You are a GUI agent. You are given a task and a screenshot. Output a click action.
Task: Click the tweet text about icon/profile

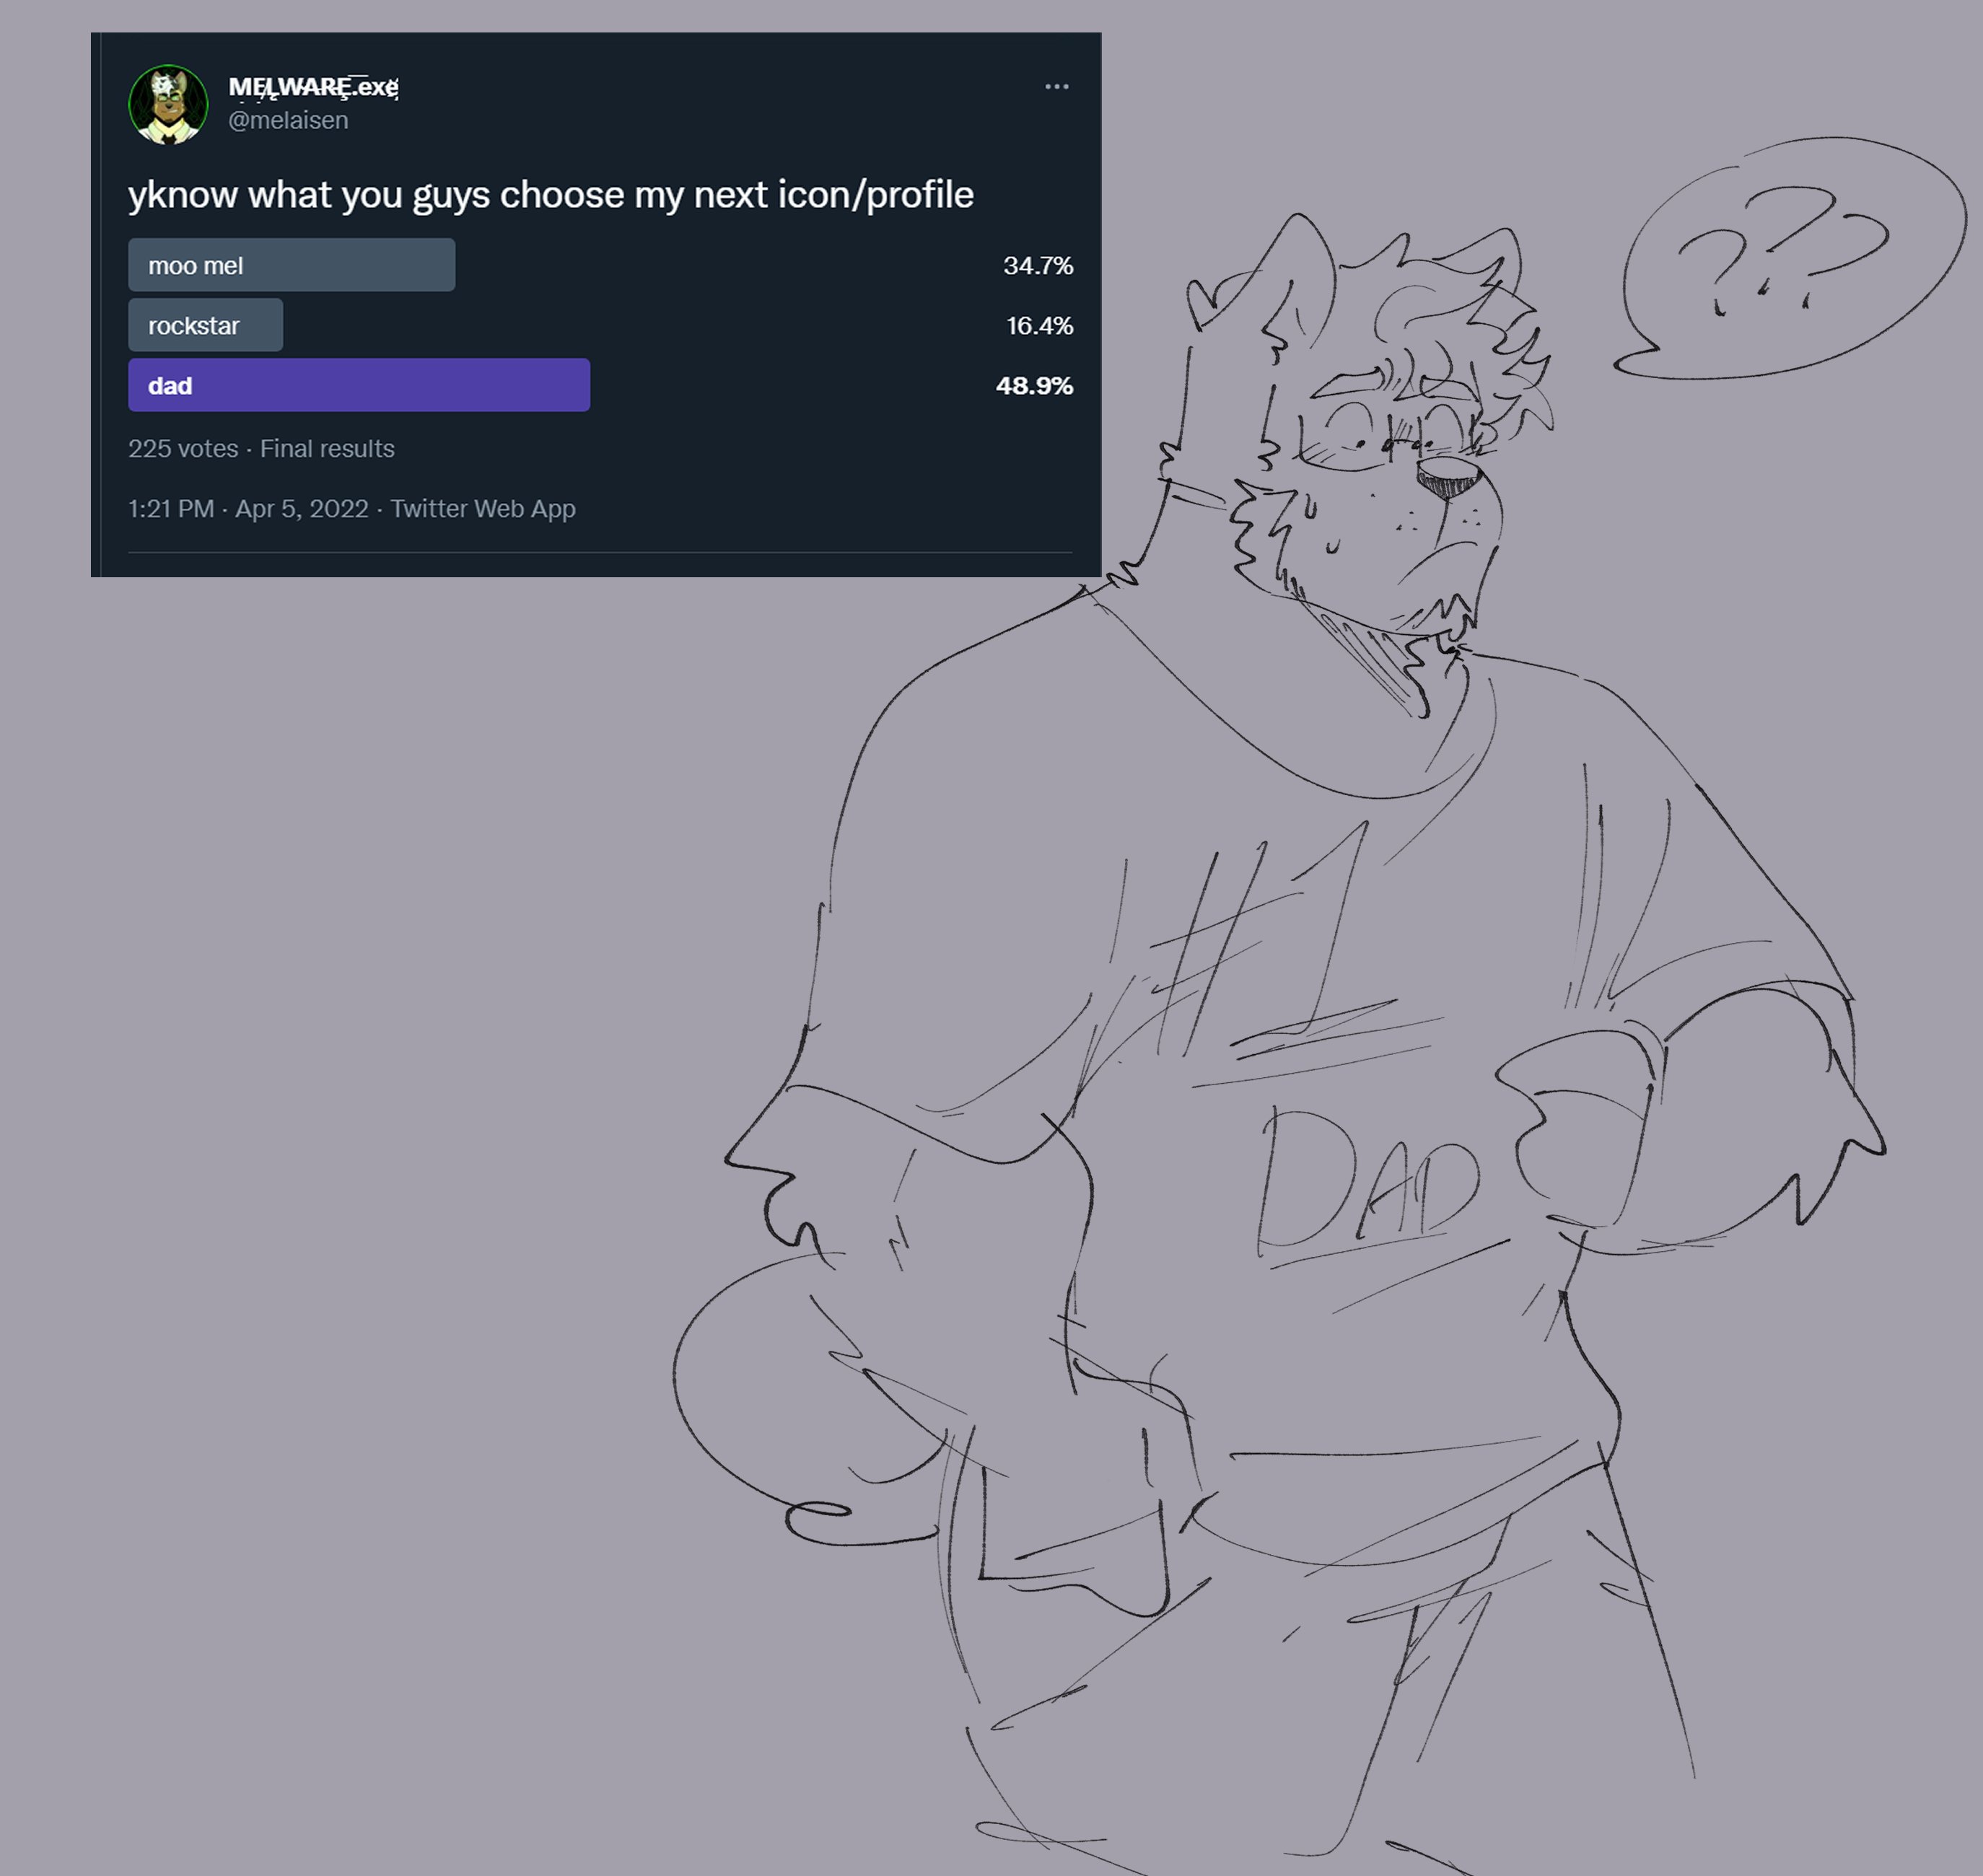click(550, 195)
